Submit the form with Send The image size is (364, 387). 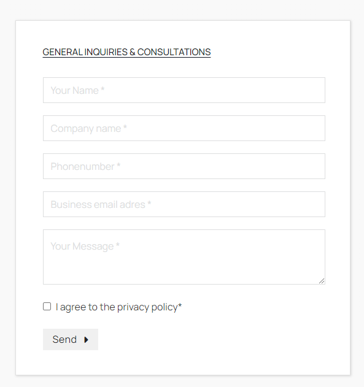(71, 339)
